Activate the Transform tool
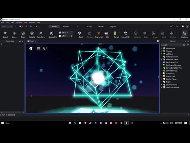This screenshot has width=190, height=143. point(41,35)
